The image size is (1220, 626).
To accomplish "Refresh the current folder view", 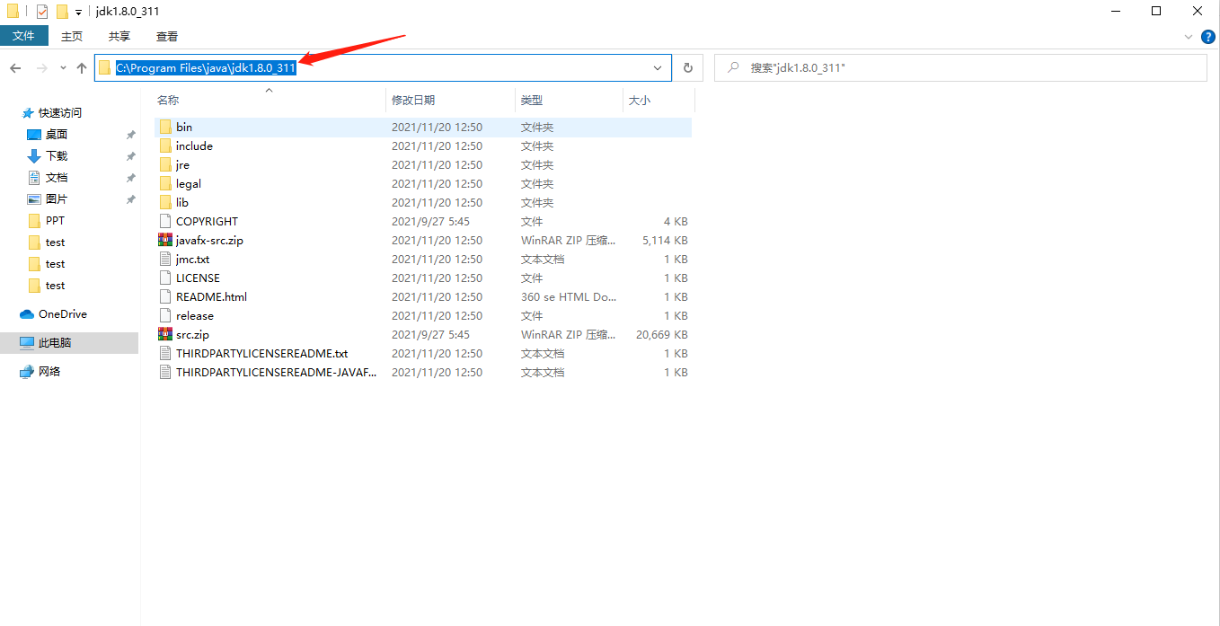I will [688, 68].
